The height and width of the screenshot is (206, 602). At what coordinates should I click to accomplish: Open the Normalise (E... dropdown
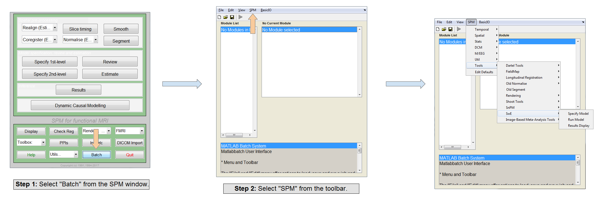(x=95, y=40)
